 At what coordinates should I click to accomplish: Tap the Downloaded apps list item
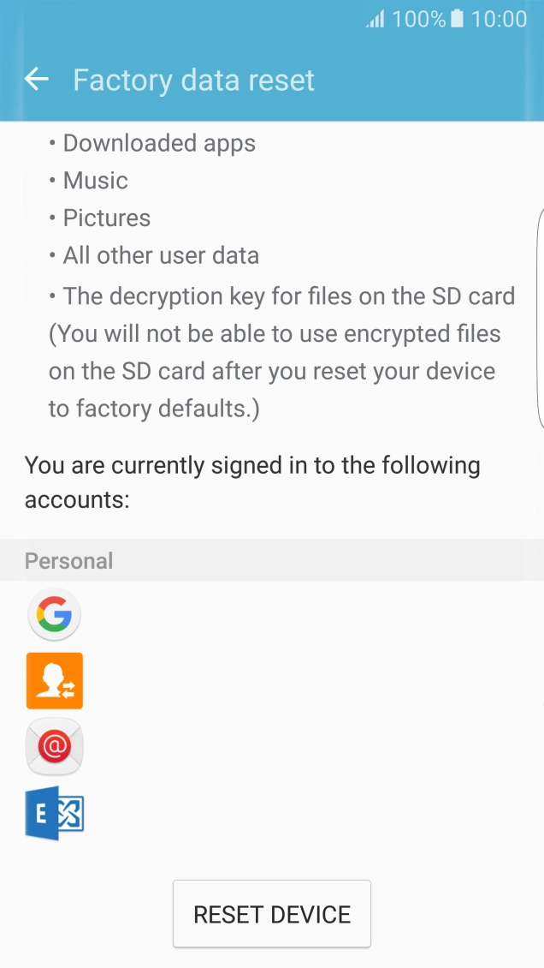(159, 143)
